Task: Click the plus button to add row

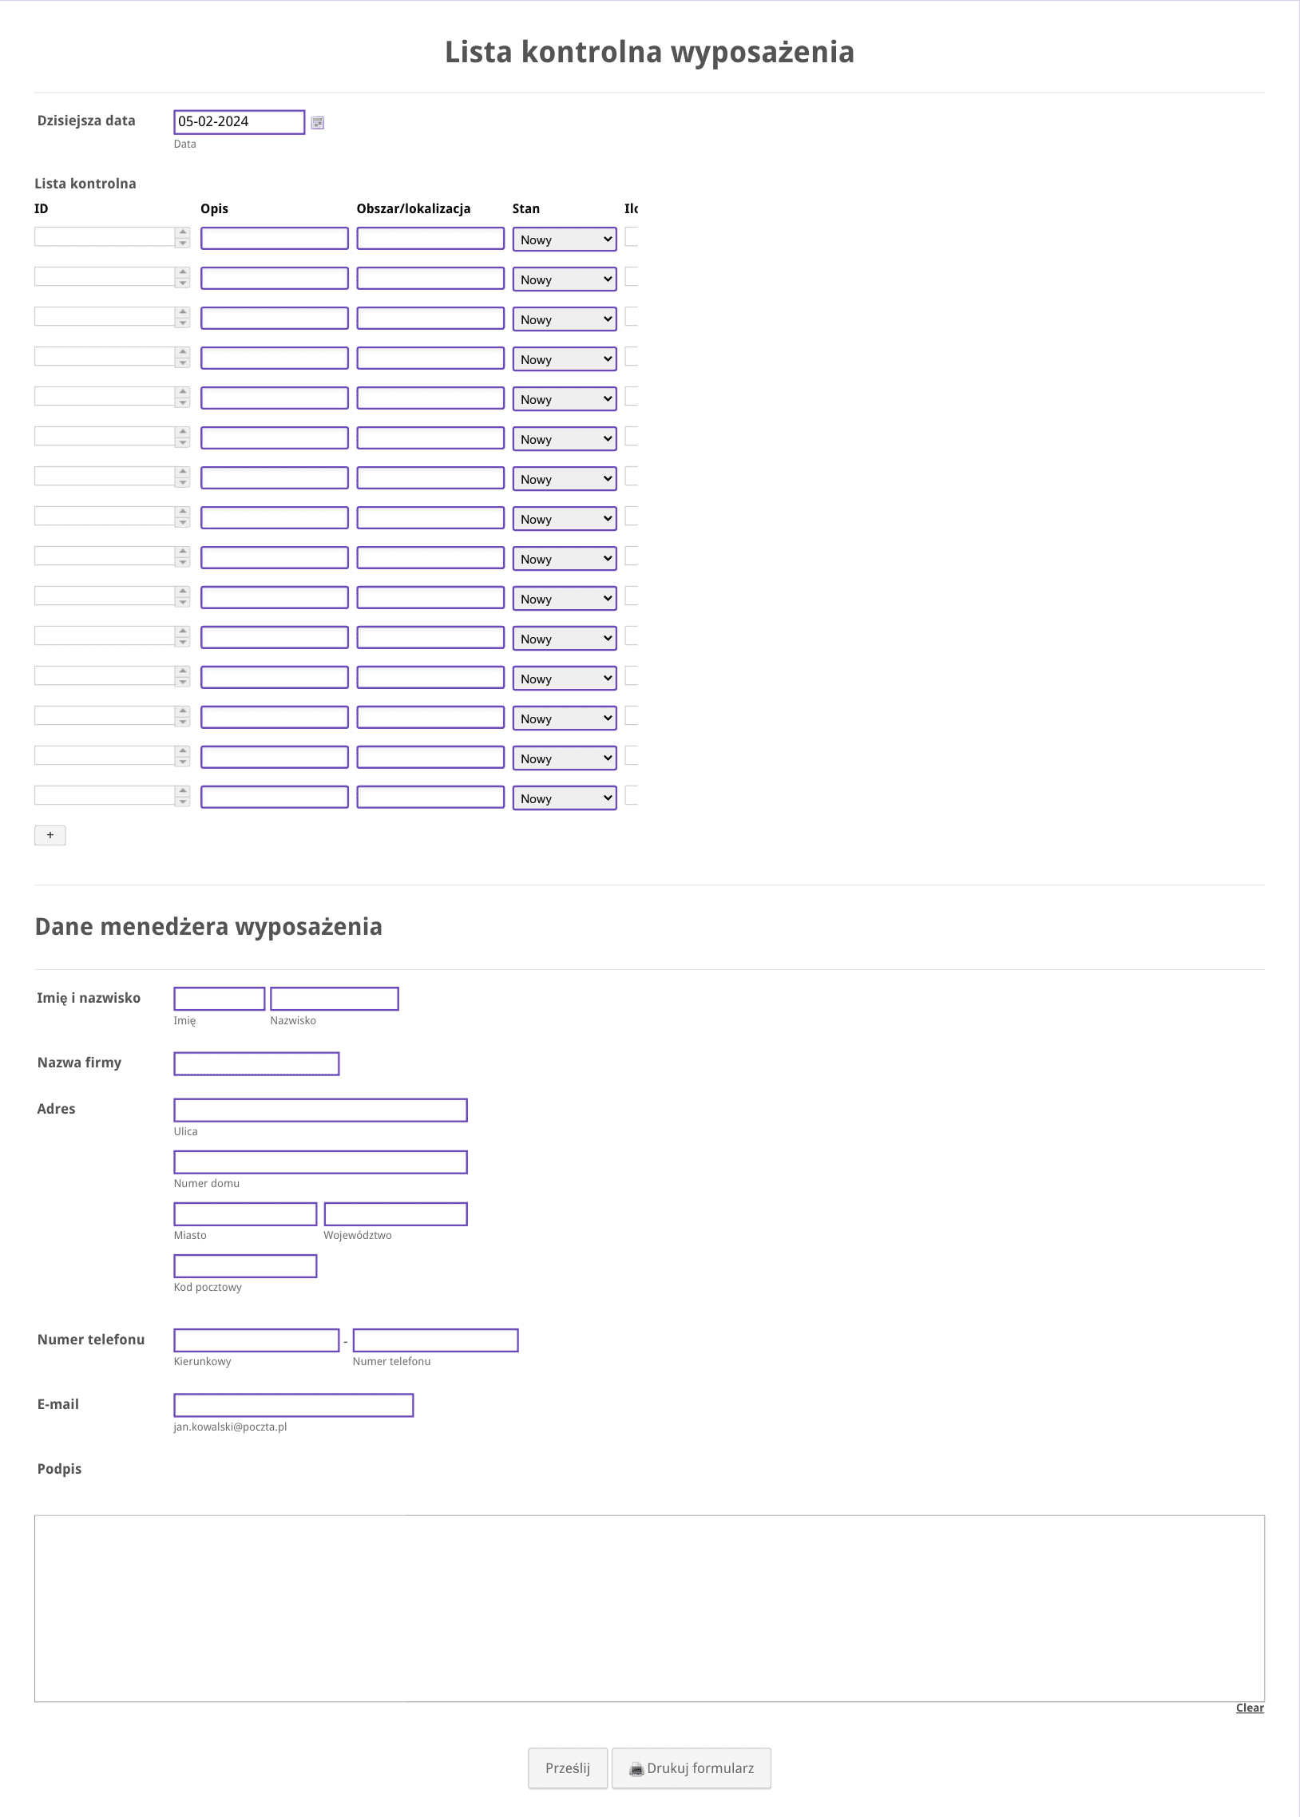Action: [x=50, y=835]
